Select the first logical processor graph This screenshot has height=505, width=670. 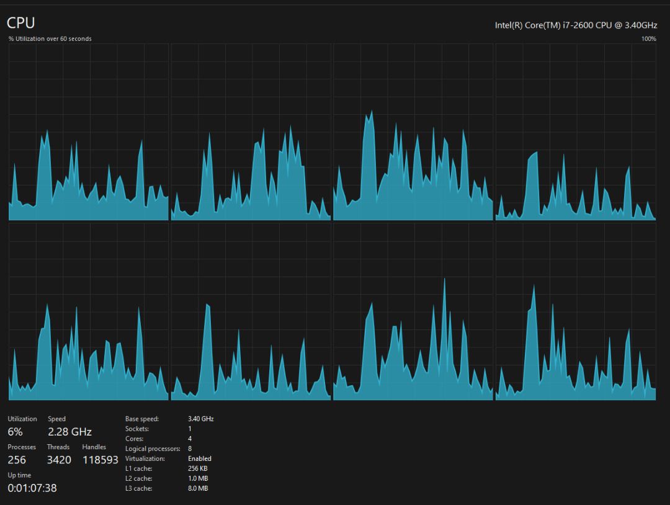[89, 132]
